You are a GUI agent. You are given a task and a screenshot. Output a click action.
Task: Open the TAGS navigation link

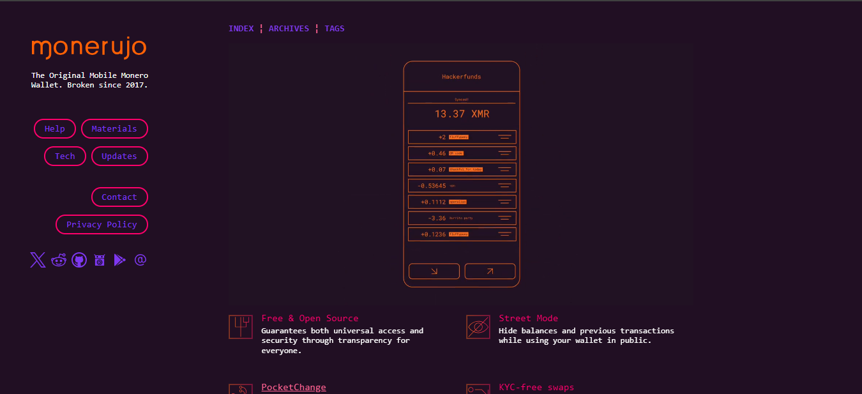(x=335, y=29)
